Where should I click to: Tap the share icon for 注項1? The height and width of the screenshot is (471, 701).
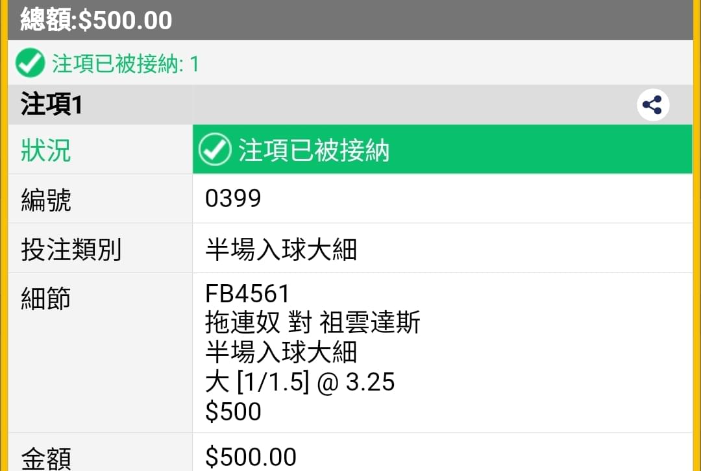click(x=653, y=105)
